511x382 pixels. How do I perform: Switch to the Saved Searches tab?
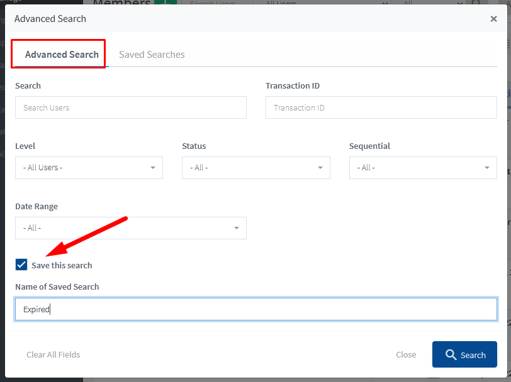point(152,55)
